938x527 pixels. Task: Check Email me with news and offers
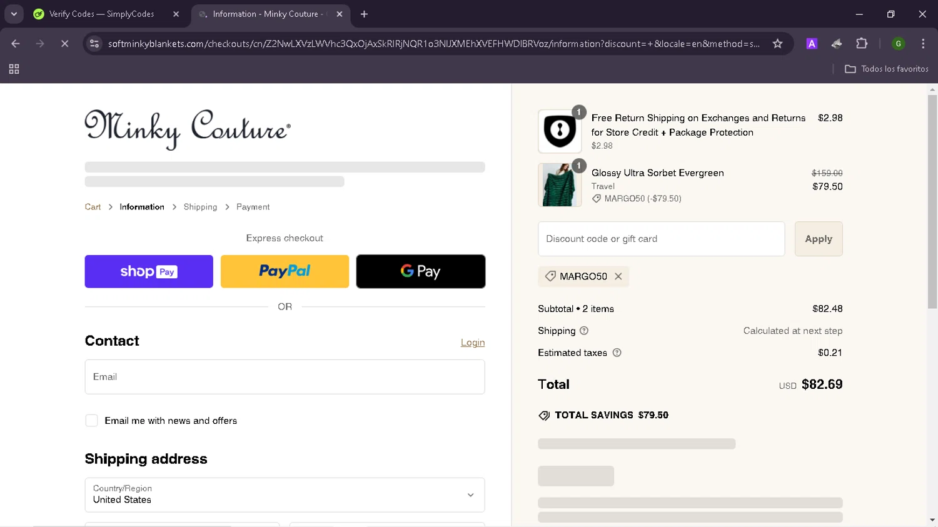(92, 421)
